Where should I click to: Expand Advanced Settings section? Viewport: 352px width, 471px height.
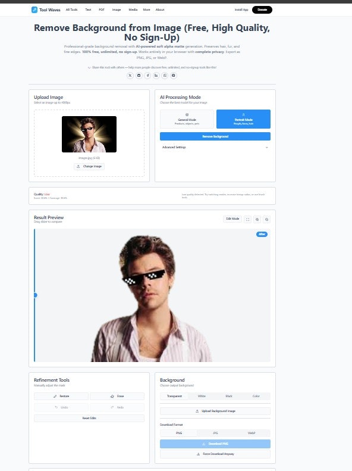tap(215, 147)
